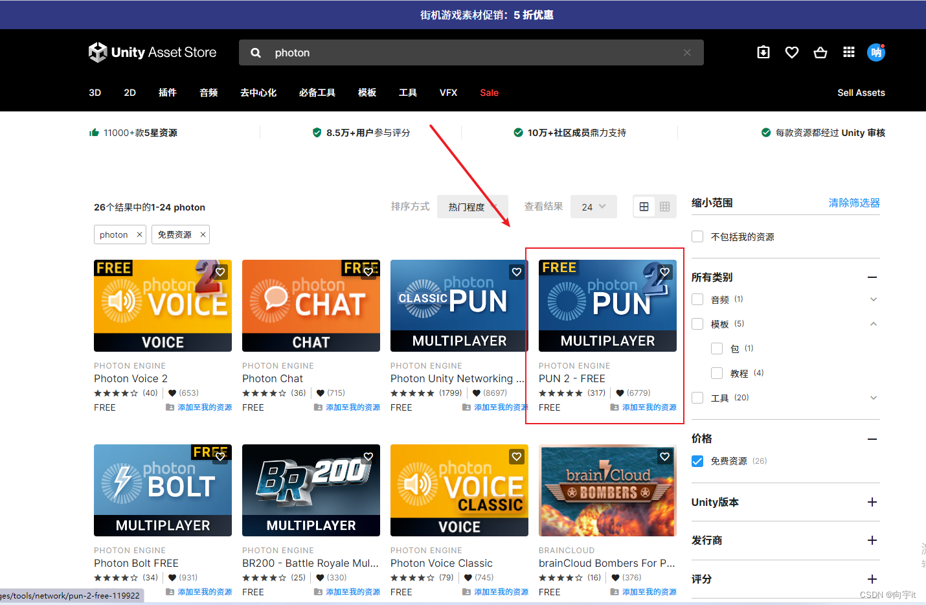Open the 插件 navigation menu

coord(168,93)
